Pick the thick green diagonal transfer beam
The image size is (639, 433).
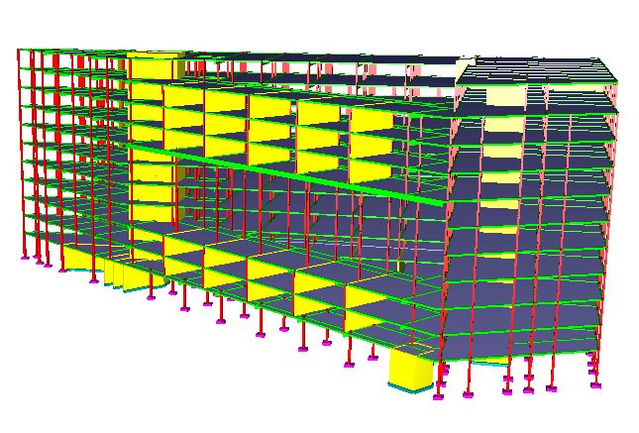pos(285,173)
